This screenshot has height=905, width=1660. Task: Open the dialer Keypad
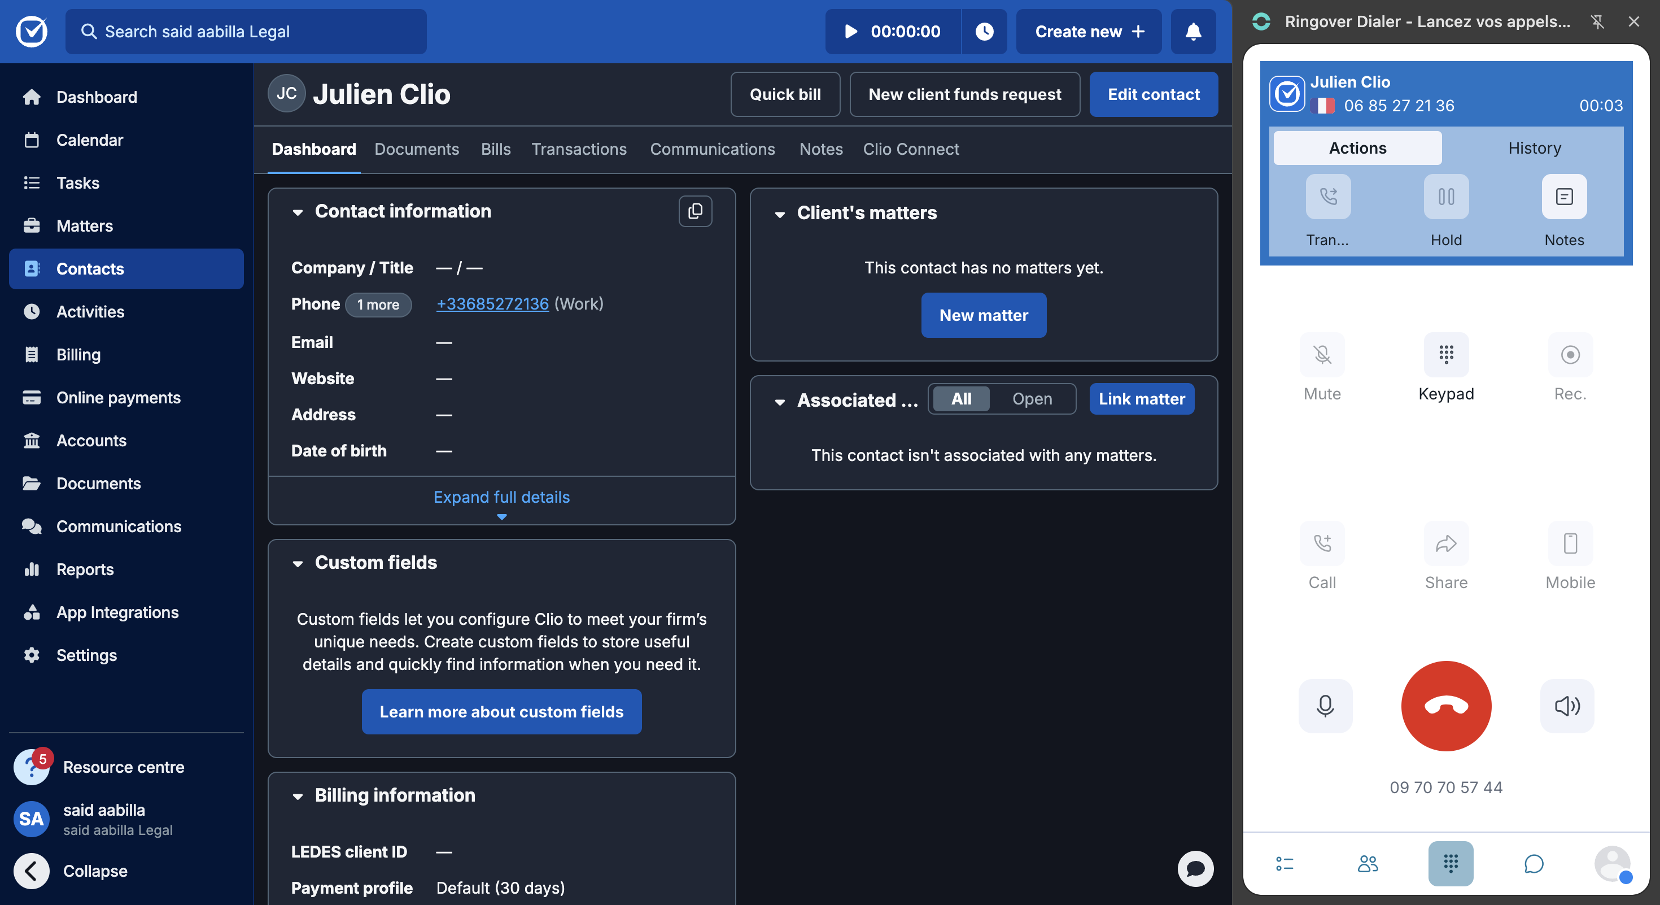click(x=1445, y=355)
